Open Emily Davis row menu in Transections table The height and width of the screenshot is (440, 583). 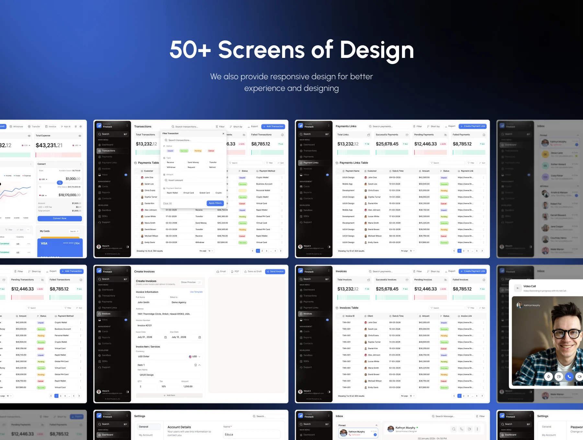pos(282,242)
